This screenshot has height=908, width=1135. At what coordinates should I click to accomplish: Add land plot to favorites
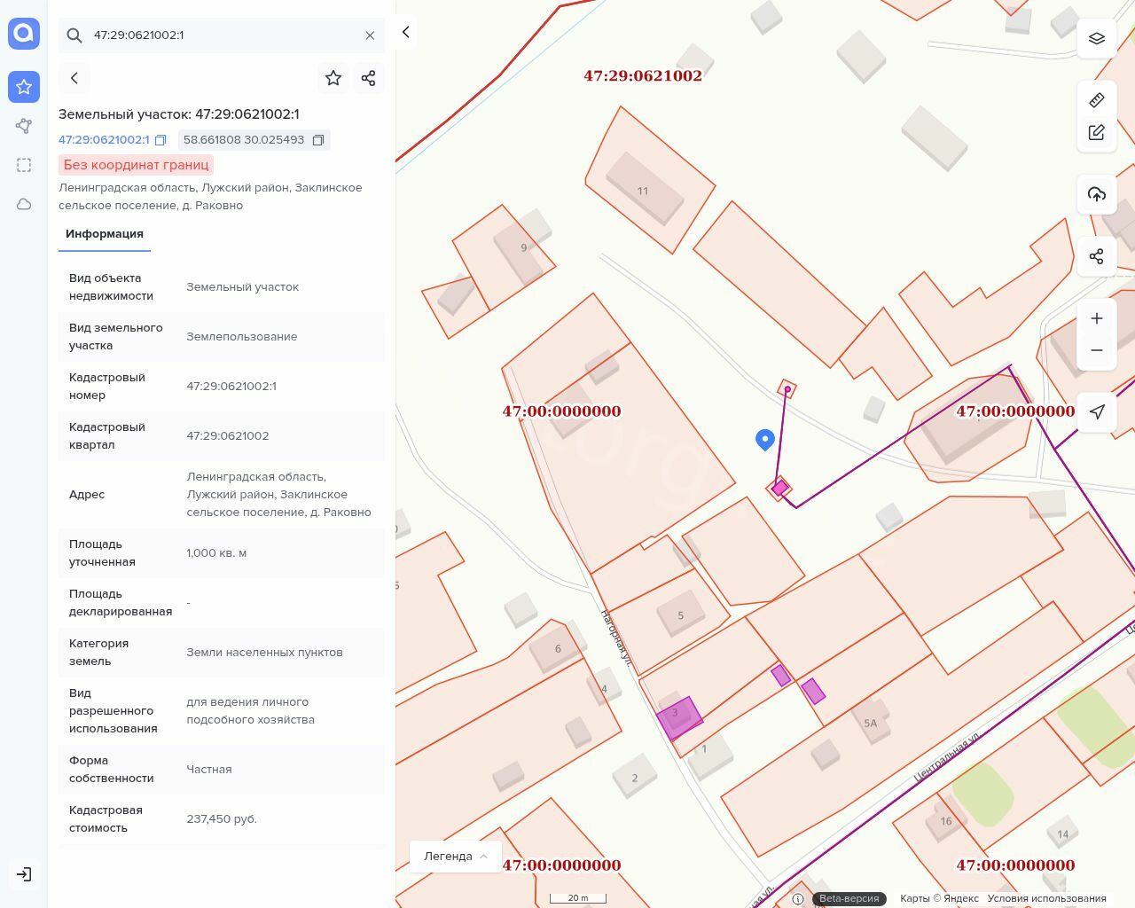(333, 78)
